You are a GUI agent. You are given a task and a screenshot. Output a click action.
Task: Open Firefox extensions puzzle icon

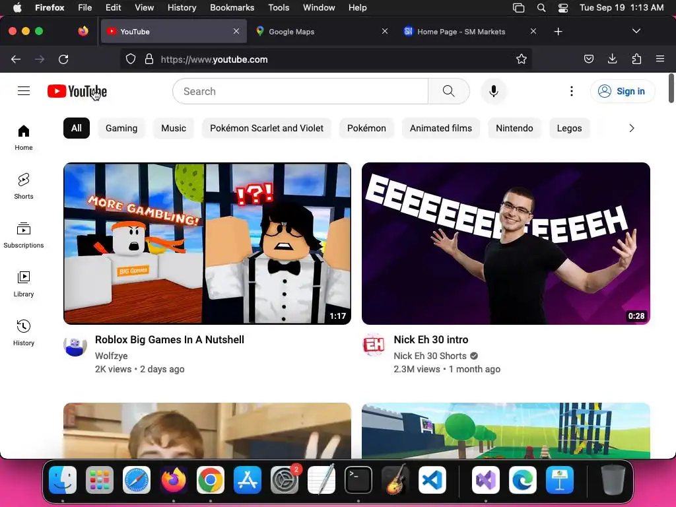click(x=636, y=59)
